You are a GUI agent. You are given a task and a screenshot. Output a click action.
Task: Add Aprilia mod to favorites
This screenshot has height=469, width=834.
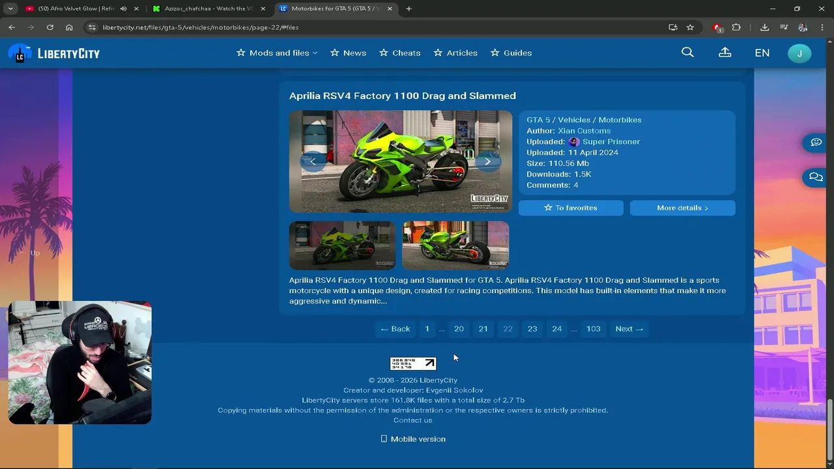571,208
